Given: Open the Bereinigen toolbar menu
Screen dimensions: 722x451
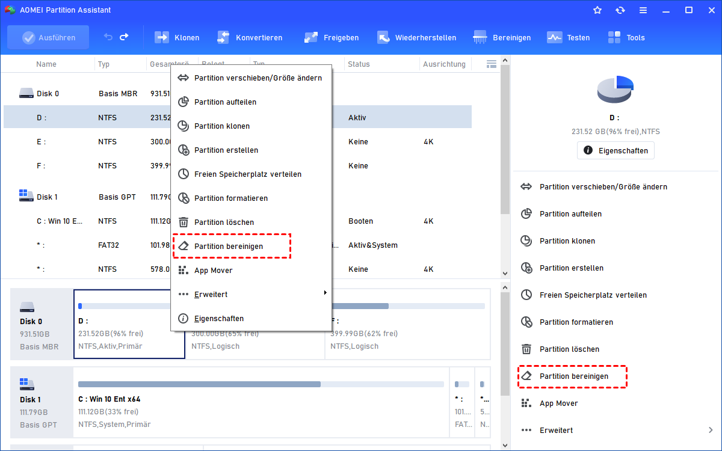Looking at the screenshot, I should pyautogui.click(x=502, y=37).
